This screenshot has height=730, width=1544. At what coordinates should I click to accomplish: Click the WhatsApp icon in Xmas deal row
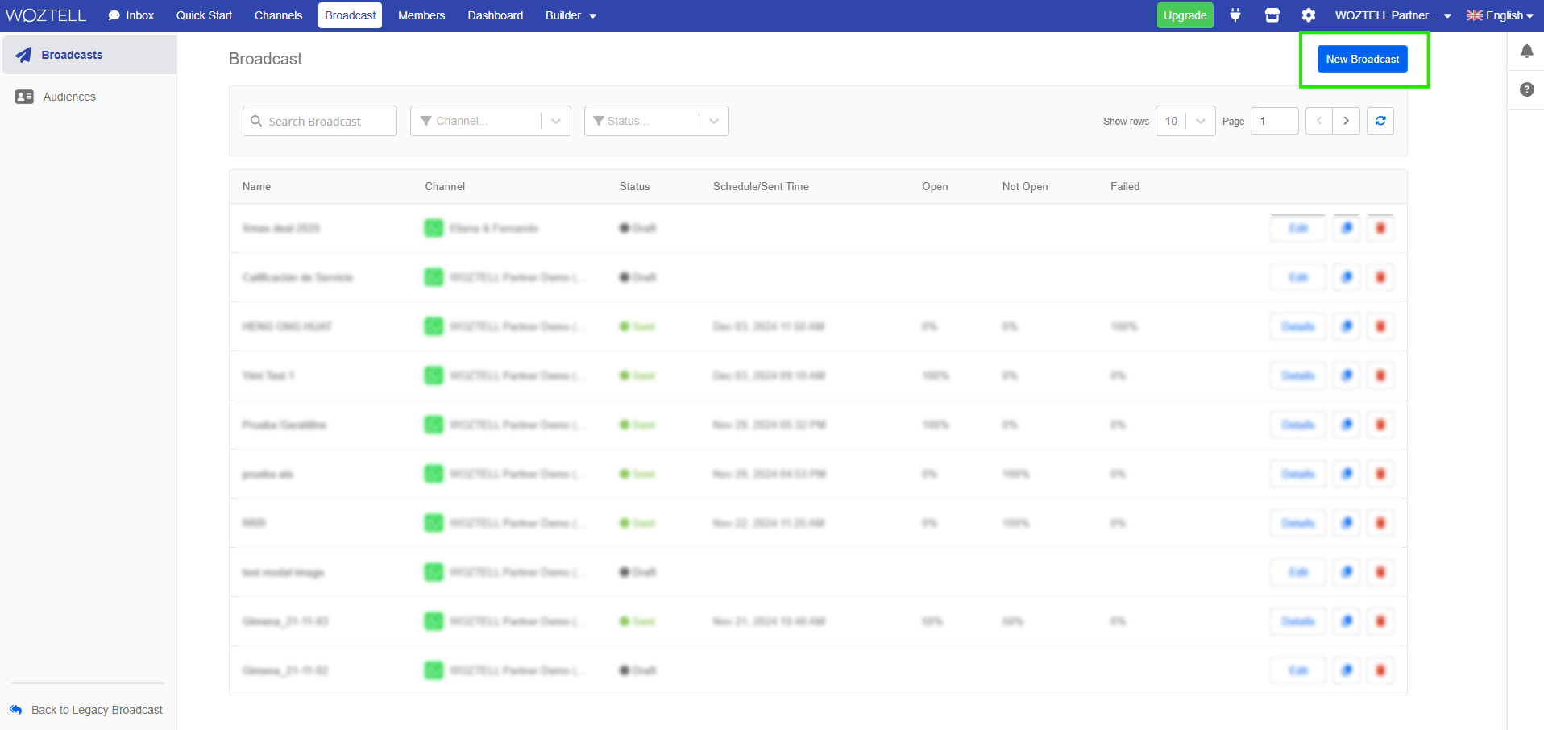tap(434, 228)
